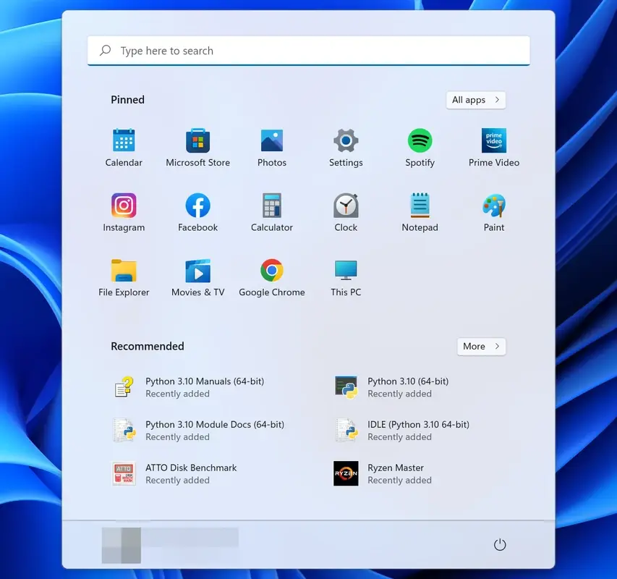Click the power button

pos(500,544)
